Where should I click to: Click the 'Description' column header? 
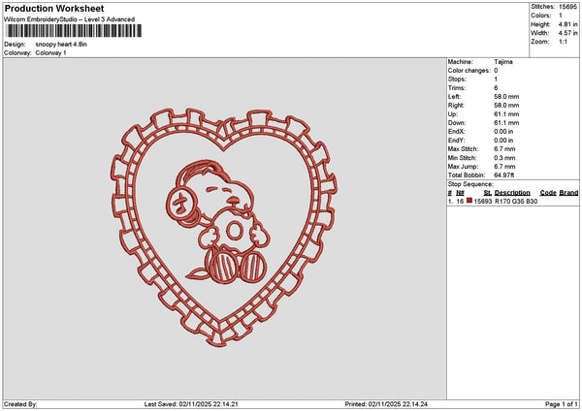coord(512,193)
